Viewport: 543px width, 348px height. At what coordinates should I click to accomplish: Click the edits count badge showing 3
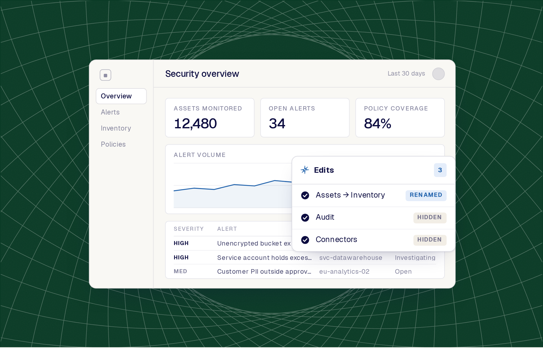(440, 170)
